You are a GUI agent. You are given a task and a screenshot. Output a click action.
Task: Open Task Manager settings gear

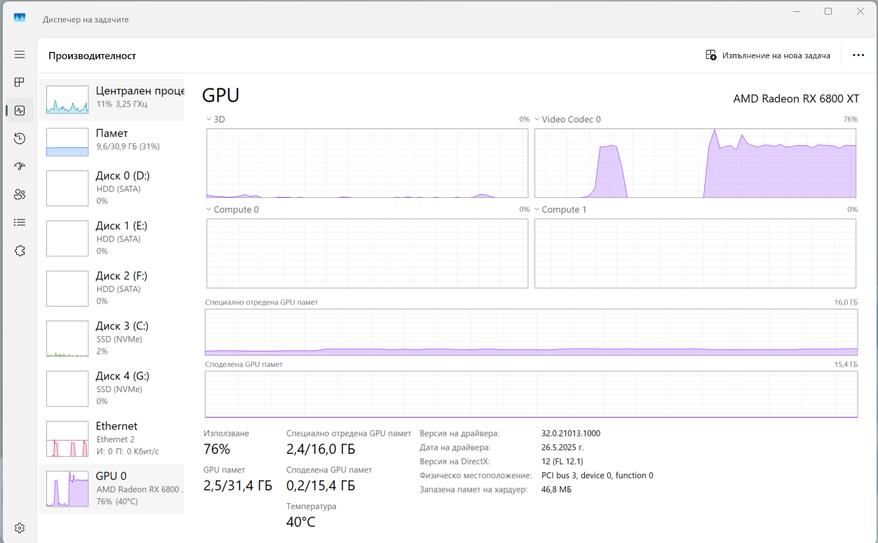click(20, 528)
